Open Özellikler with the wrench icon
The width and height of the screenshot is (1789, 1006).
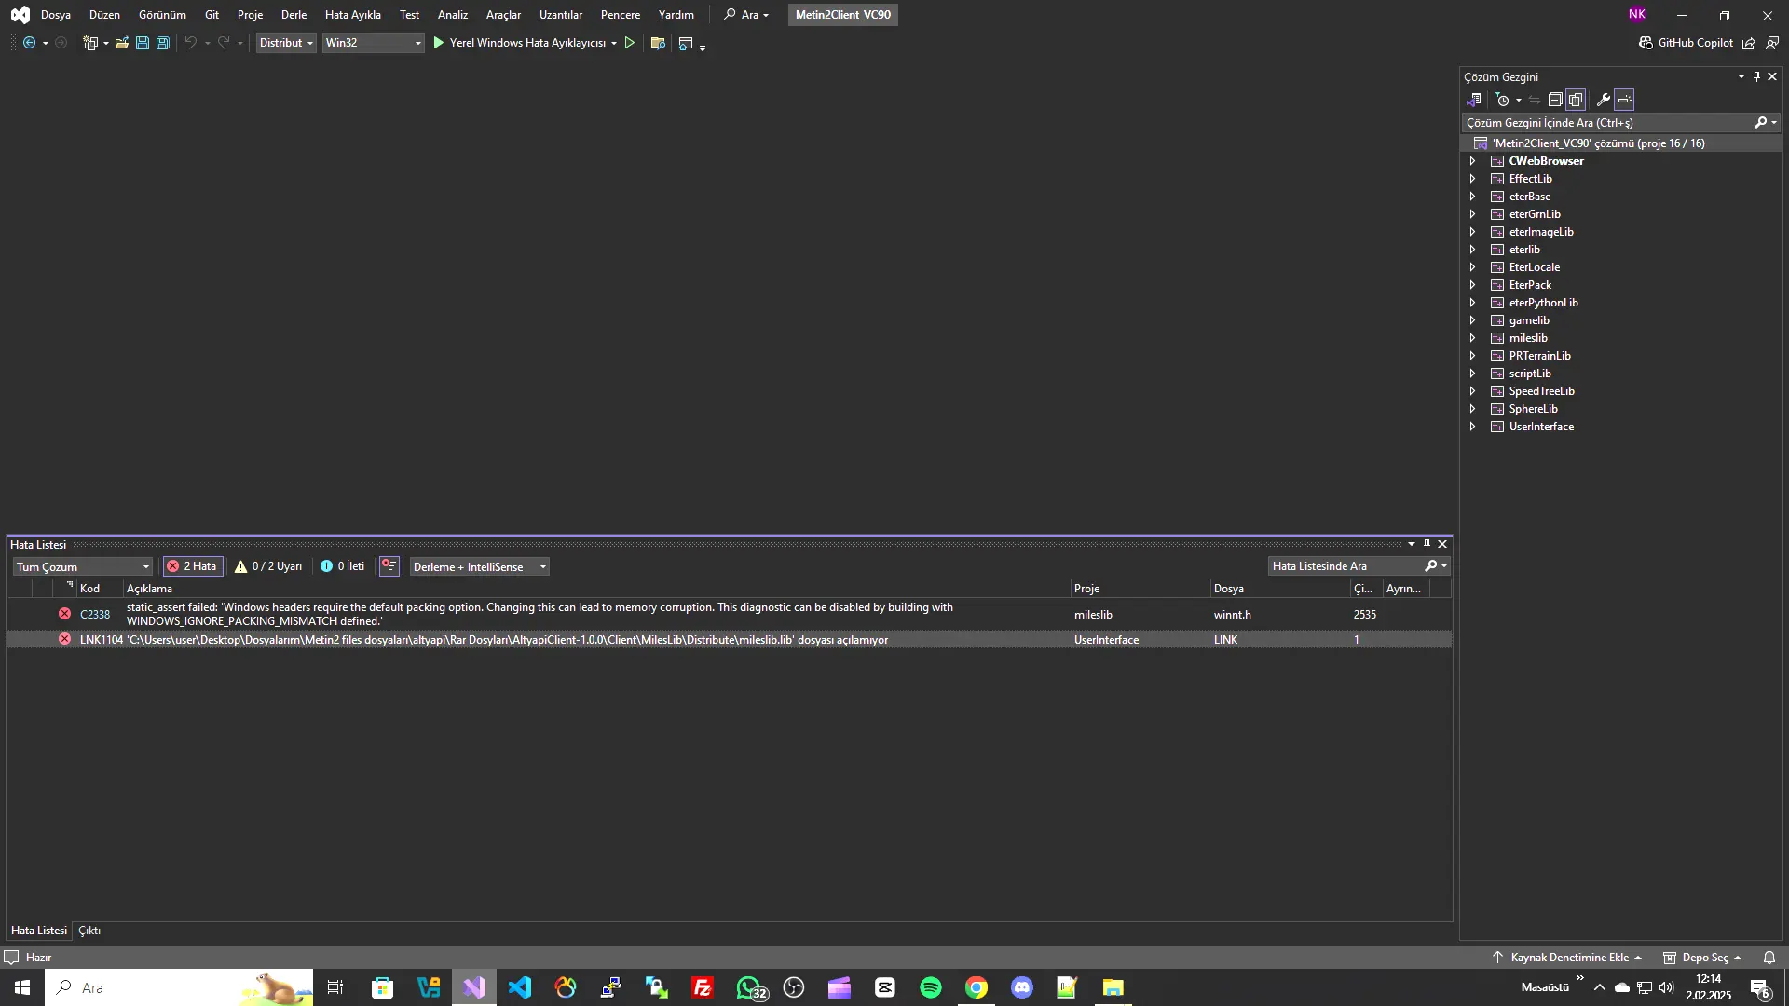click(x=1604, y=100)
